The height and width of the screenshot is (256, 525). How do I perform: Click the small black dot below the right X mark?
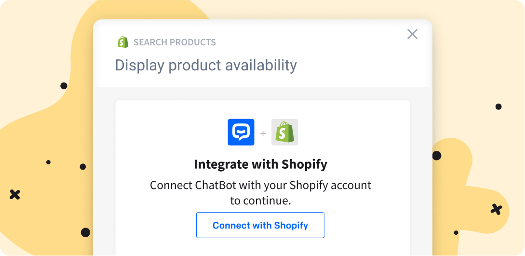pos(456,233)
